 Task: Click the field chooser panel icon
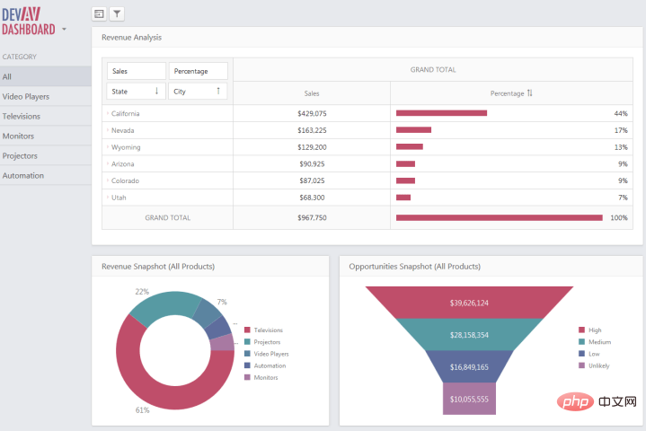(x=99, y=14)
